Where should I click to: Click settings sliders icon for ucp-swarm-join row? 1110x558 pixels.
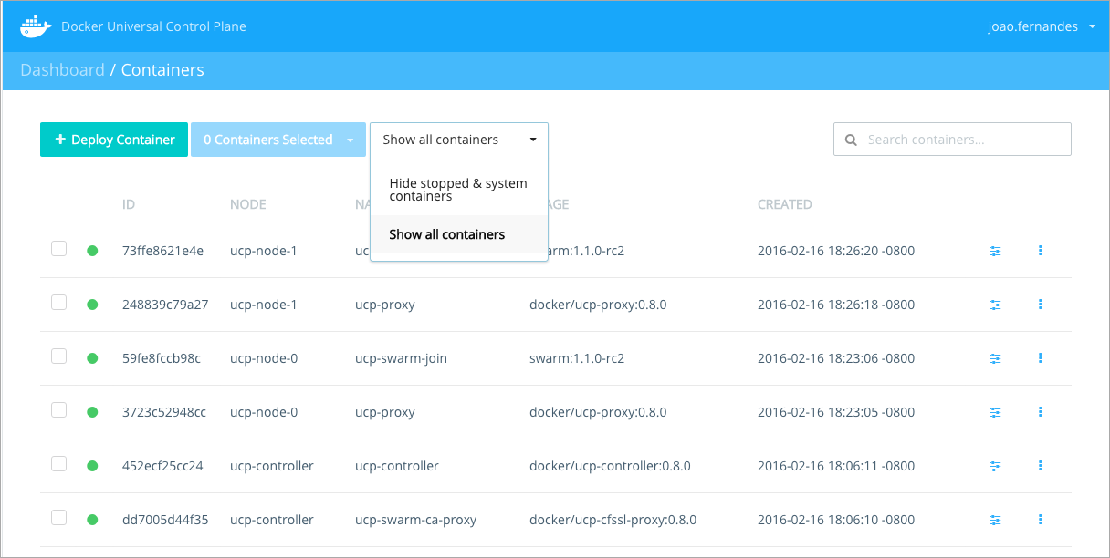[x=995, y=358]
